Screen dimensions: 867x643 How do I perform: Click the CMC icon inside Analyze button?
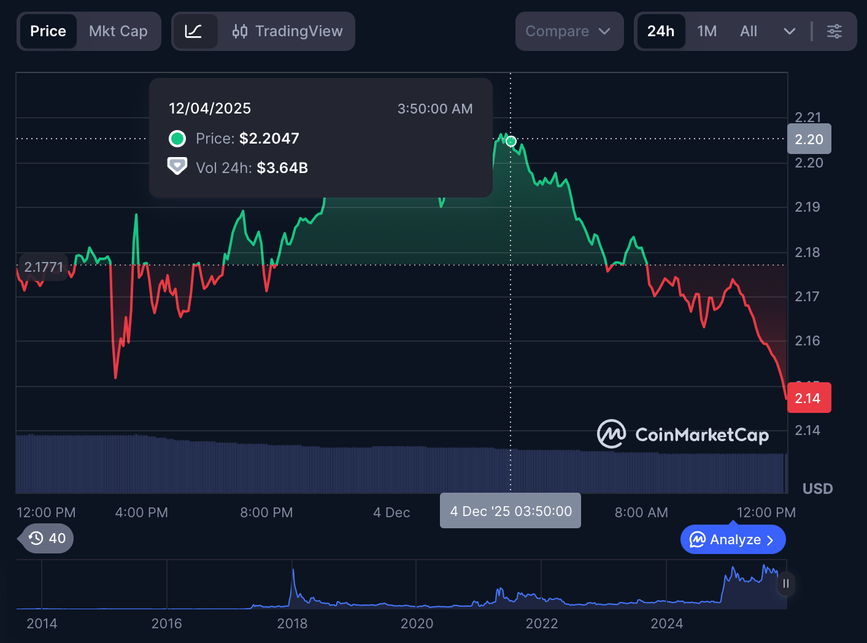coord(697,539)
